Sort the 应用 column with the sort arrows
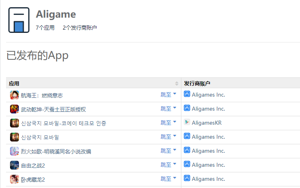This screenshot has height=188, width=300. [x=177, y=83]
